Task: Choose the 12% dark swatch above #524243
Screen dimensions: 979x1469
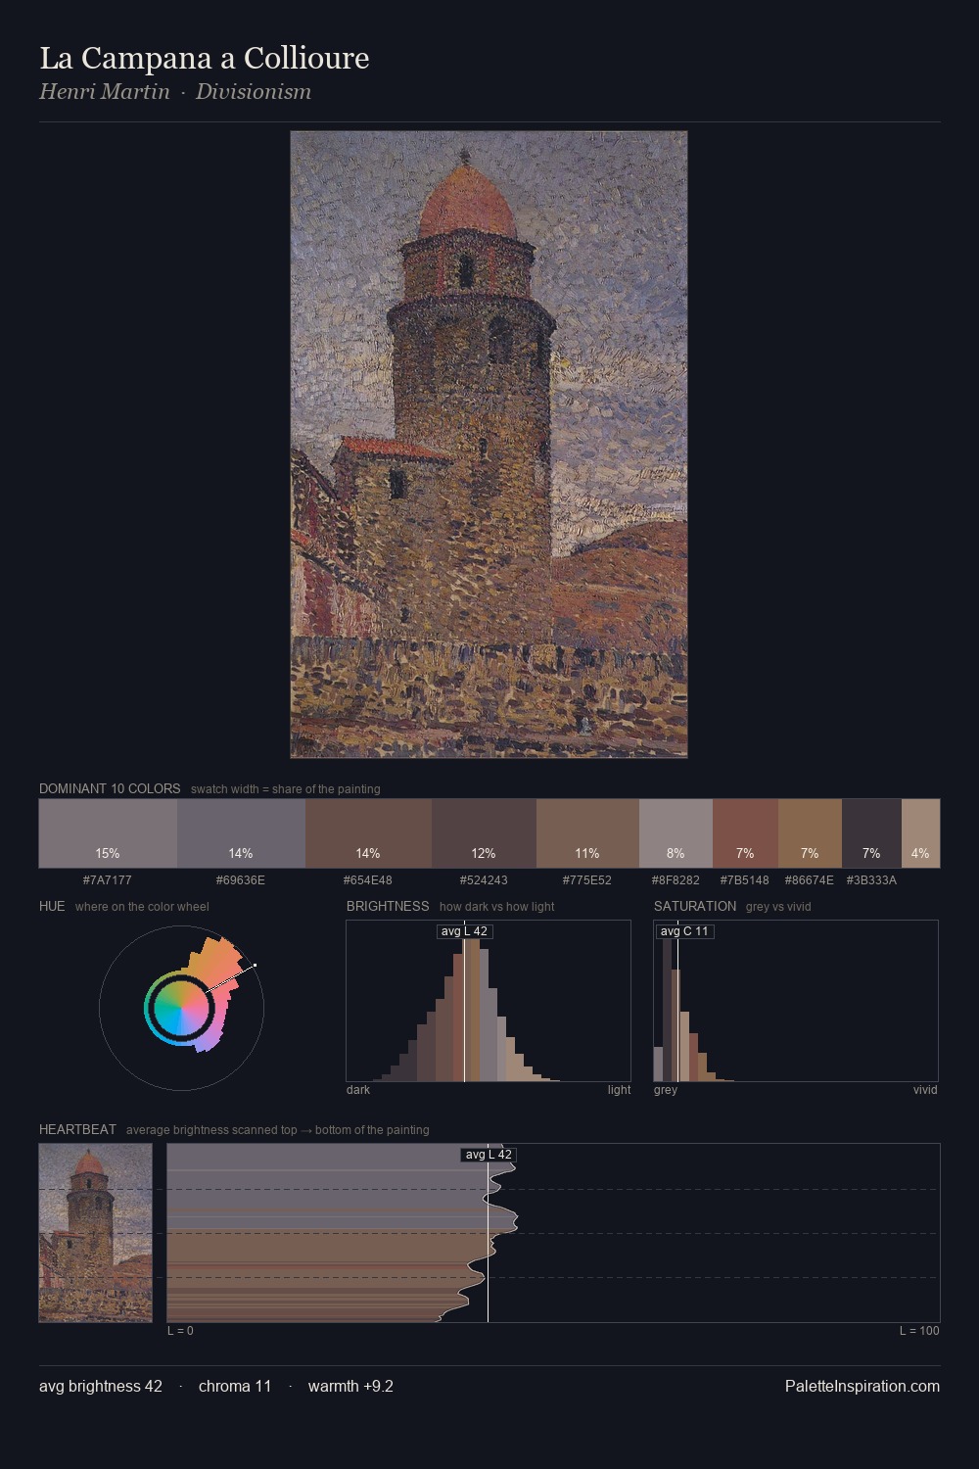Action: click(x=484, y=833)
